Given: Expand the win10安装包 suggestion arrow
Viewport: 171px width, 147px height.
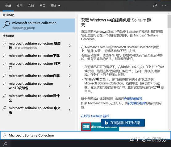Looking at the screenshot, I should [x=70, y=86].
